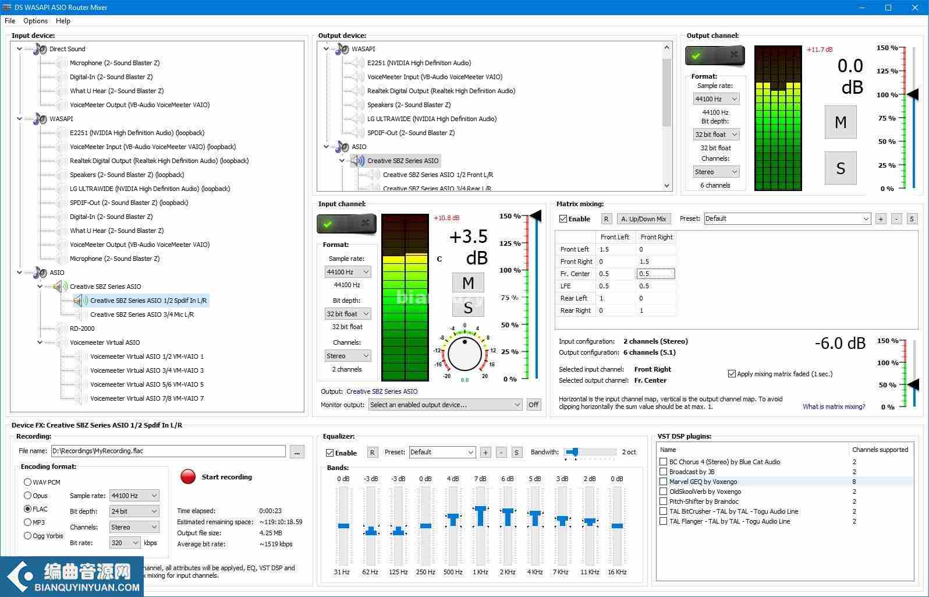
Task: Click the speaker icon of output Creative SBZ Series ASIO
Action: pyautogui.click(x=357, y=161)
